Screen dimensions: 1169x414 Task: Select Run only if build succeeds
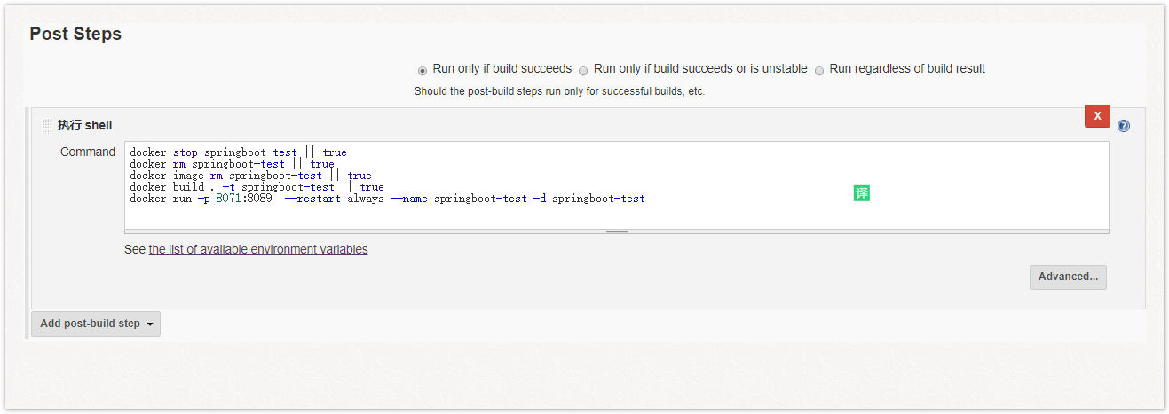pos(423,70)
